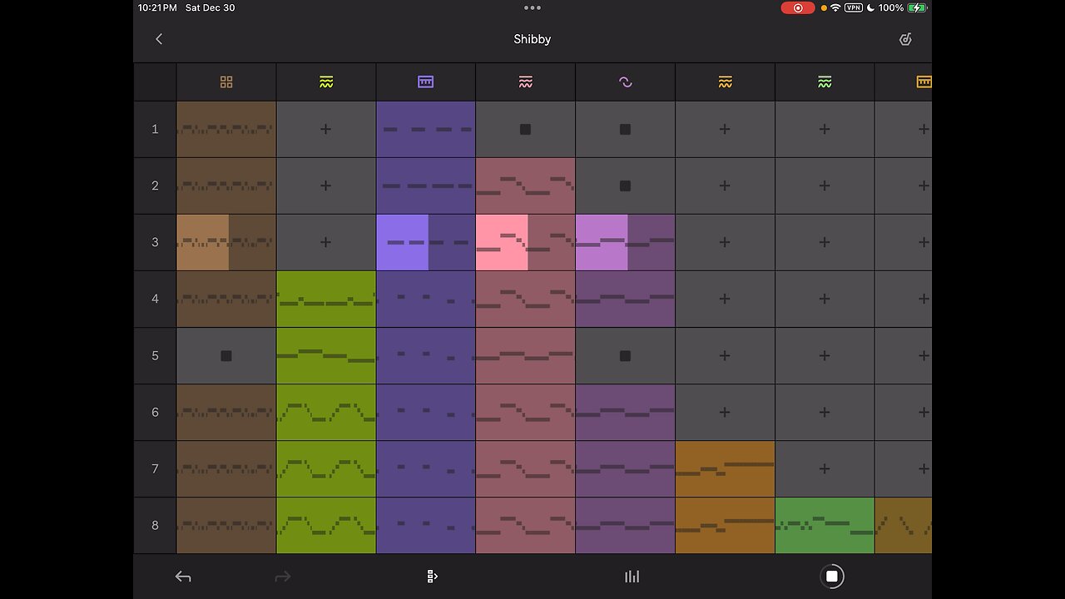This screenshot has height=599, width=1065.
Task: Add clip in orange synth track row 1
Action: pos(726,129)
